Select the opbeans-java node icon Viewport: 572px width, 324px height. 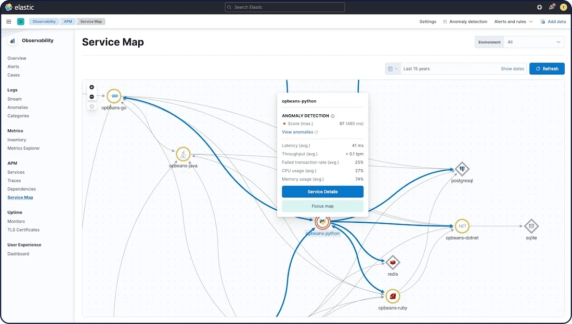183,154
